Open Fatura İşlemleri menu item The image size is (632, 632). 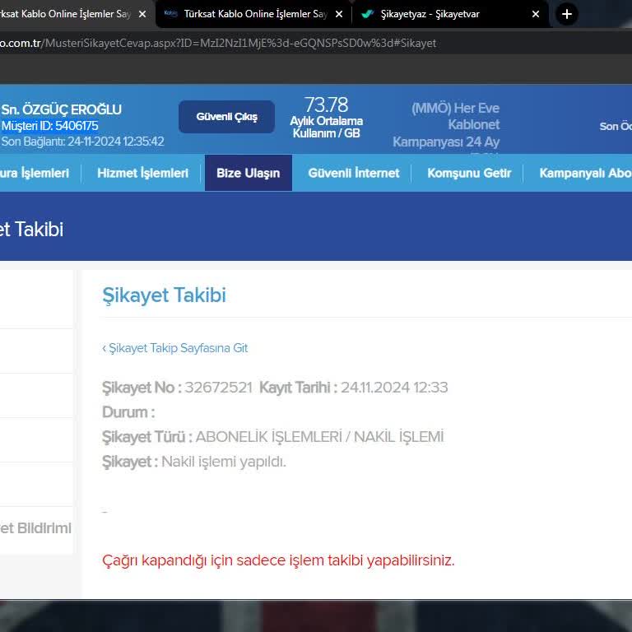pyautogui.click(x=35, y=173)
